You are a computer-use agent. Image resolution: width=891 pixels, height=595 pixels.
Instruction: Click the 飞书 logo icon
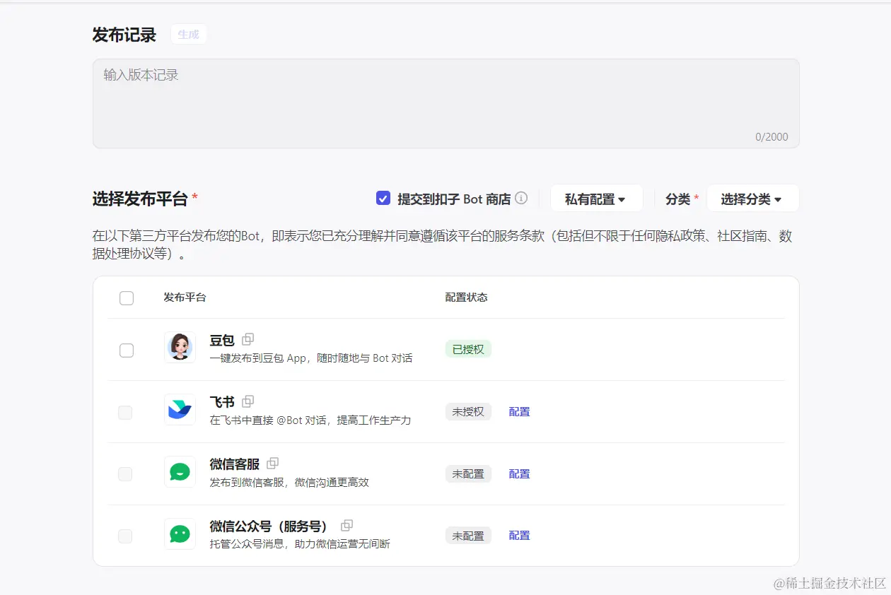pos(180,409)
